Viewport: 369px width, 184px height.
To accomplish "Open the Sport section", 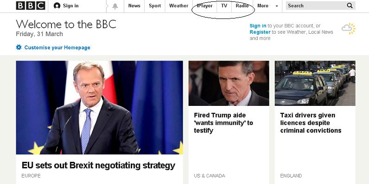I will (x=155, y=6).
